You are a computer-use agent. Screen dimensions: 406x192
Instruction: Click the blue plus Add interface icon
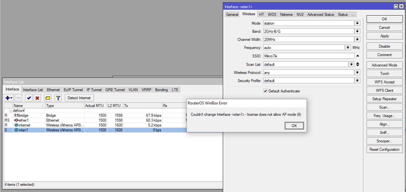click(x=8, y=98)
